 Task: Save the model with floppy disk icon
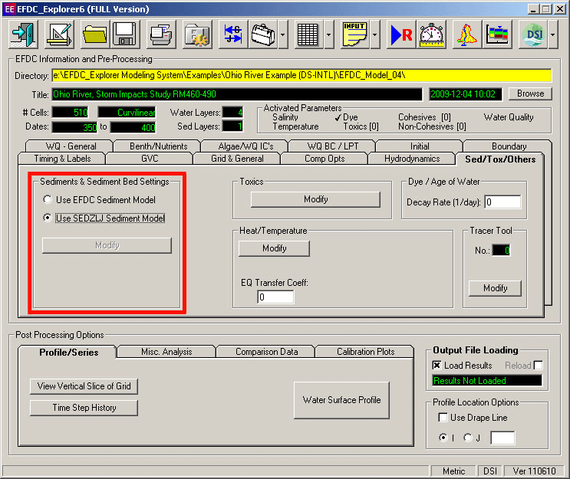coord(125,34)
